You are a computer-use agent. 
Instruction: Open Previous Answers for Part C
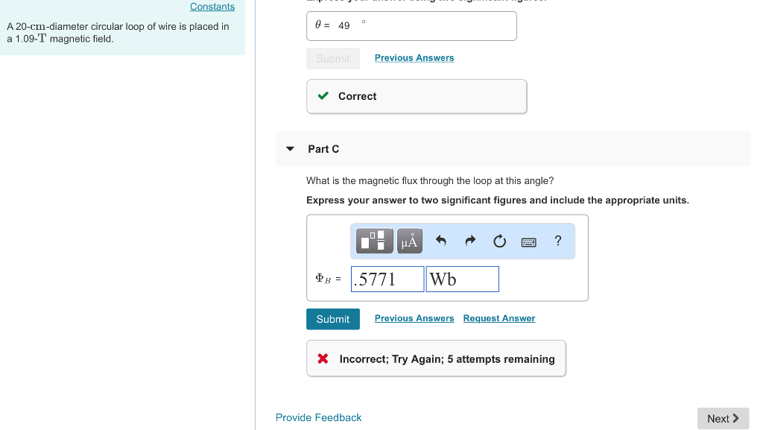pos(414,318)
